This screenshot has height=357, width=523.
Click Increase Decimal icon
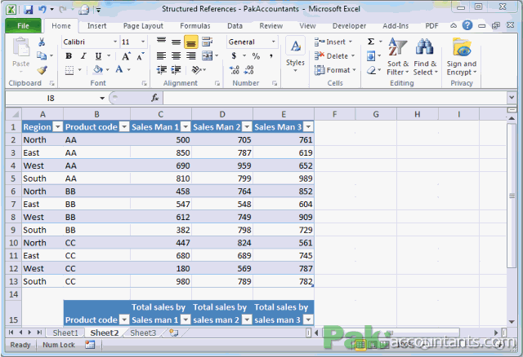(x=235, y=69)
